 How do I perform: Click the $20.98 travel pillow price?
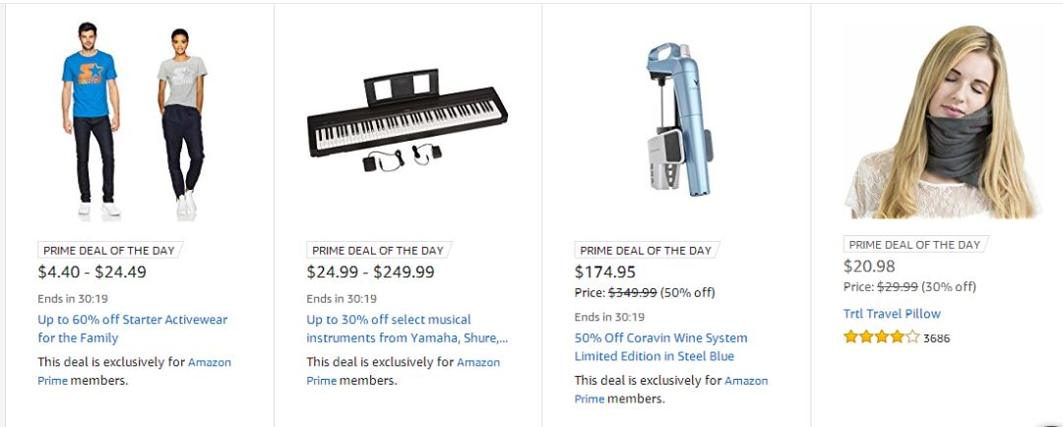pyautogui.click(x=869, y=267)
